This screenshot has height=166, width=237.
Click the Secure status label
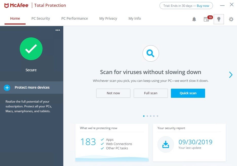(x=31, y=70)
